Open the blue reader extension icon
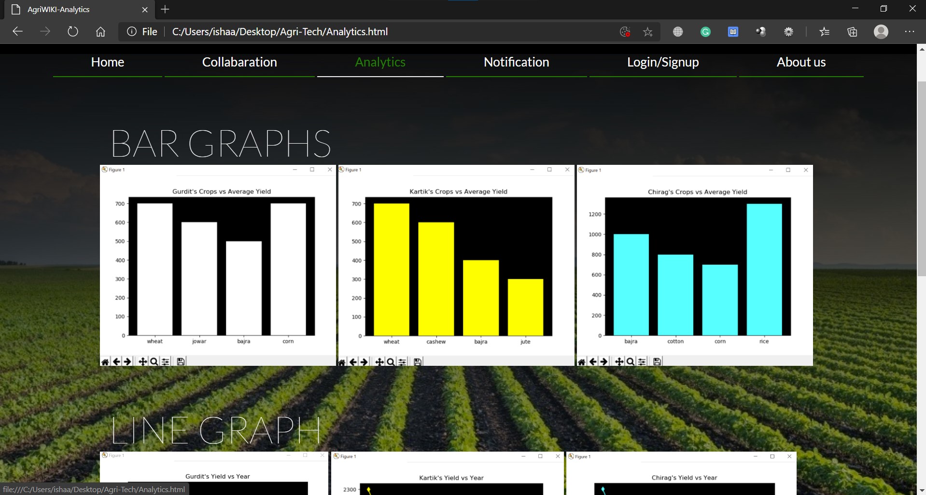 tap(733, 32)
